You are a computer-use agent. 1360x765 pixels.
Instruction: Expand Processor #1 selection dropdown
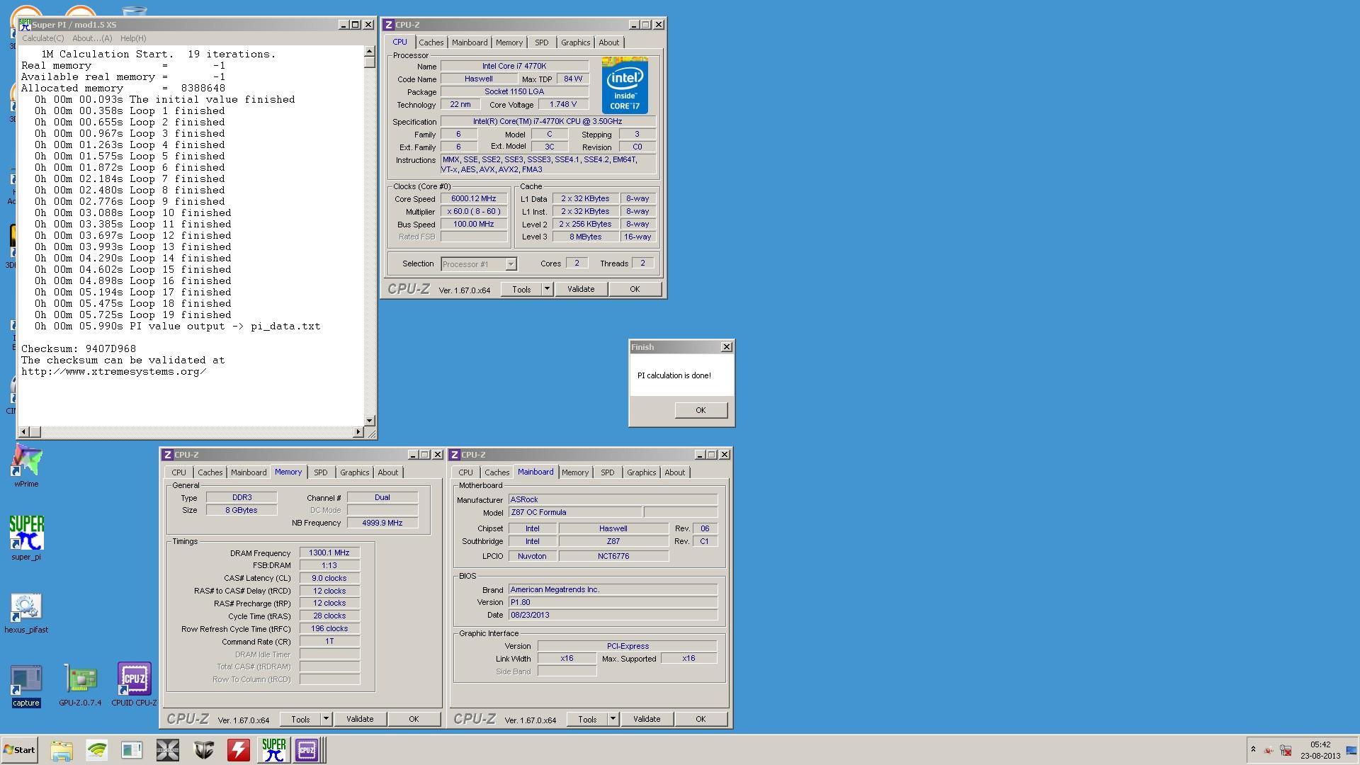(511, 264)
